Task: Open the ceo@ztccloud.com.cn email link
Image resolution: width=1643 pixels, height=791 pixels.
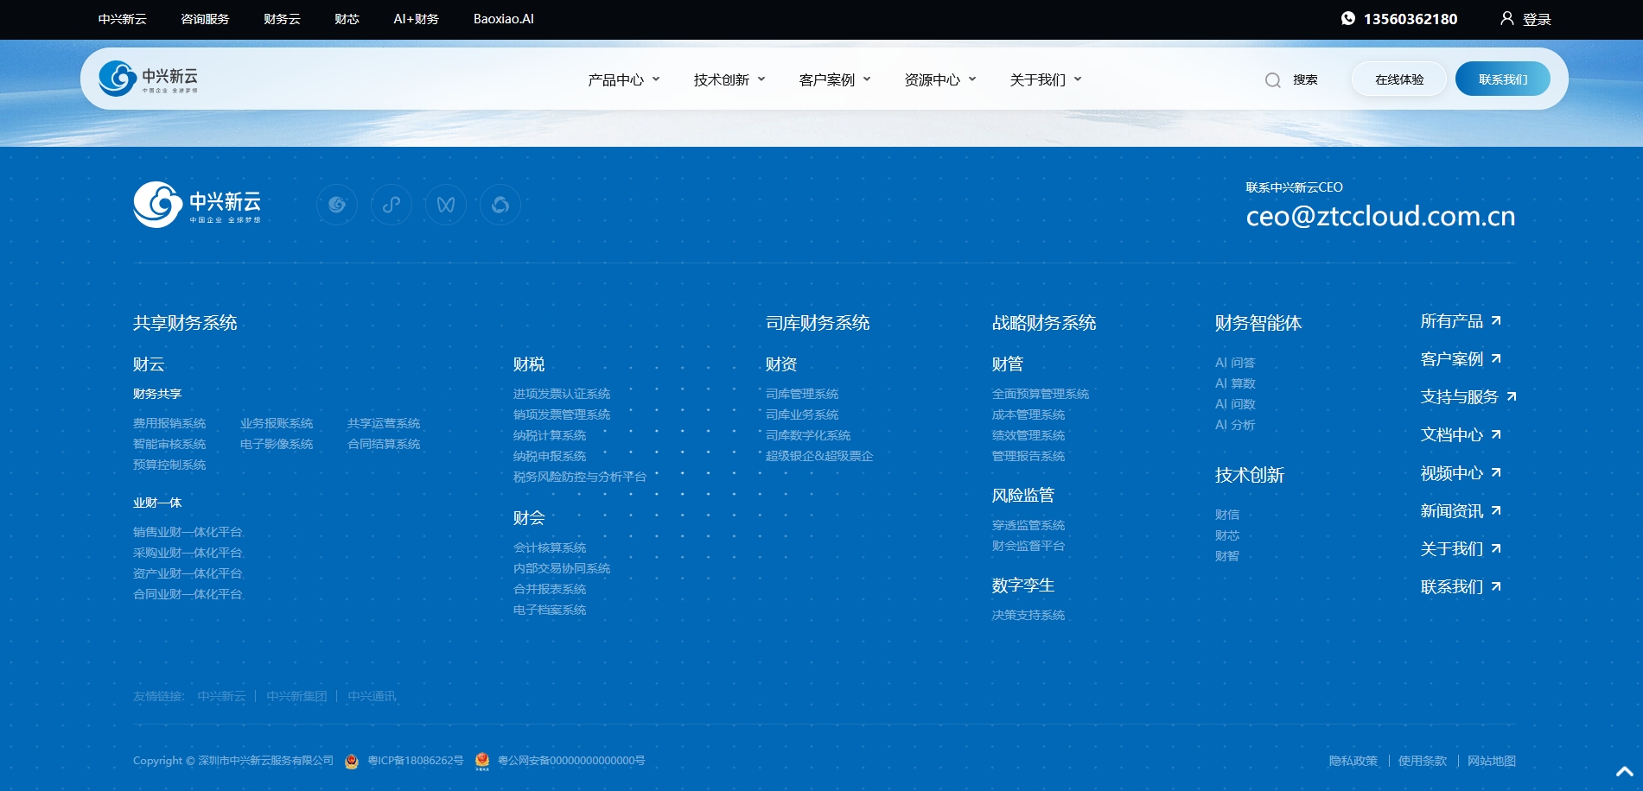Action: 1379,216
